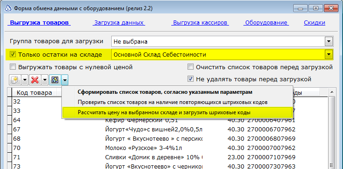Click product code 73 cell

(x=17, y=166)
